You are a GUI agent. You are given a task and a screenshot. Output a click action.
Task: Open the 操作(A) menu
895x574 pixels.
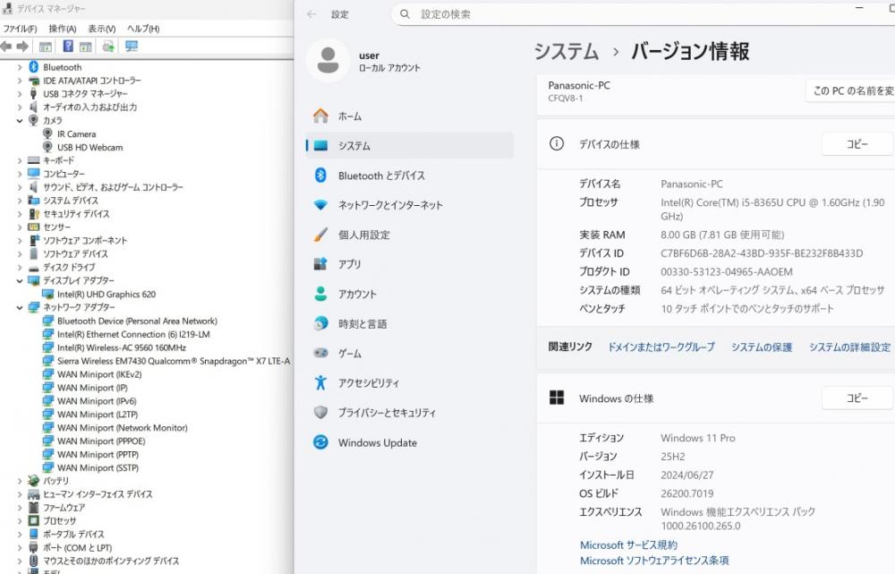[63, 29]
